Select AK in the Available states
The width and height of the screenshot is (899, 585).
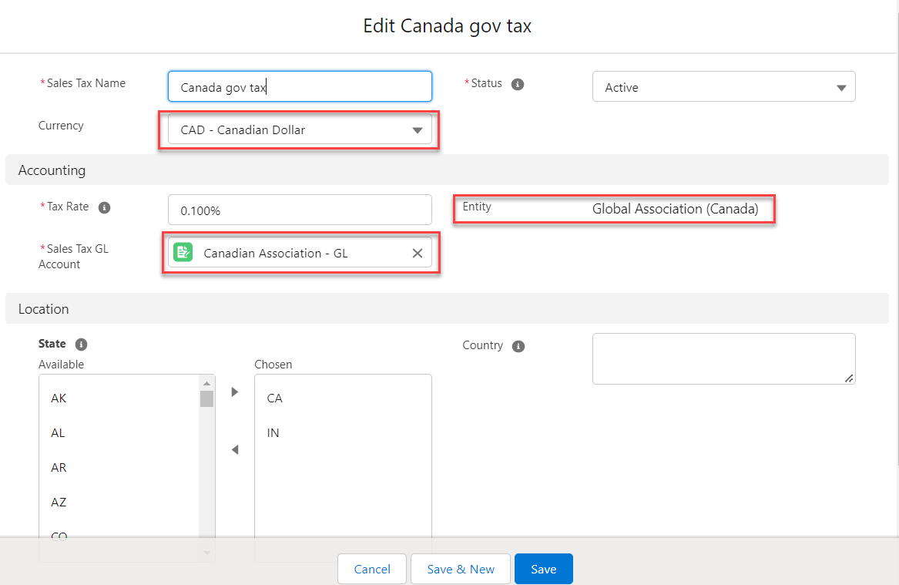point(59,398)
